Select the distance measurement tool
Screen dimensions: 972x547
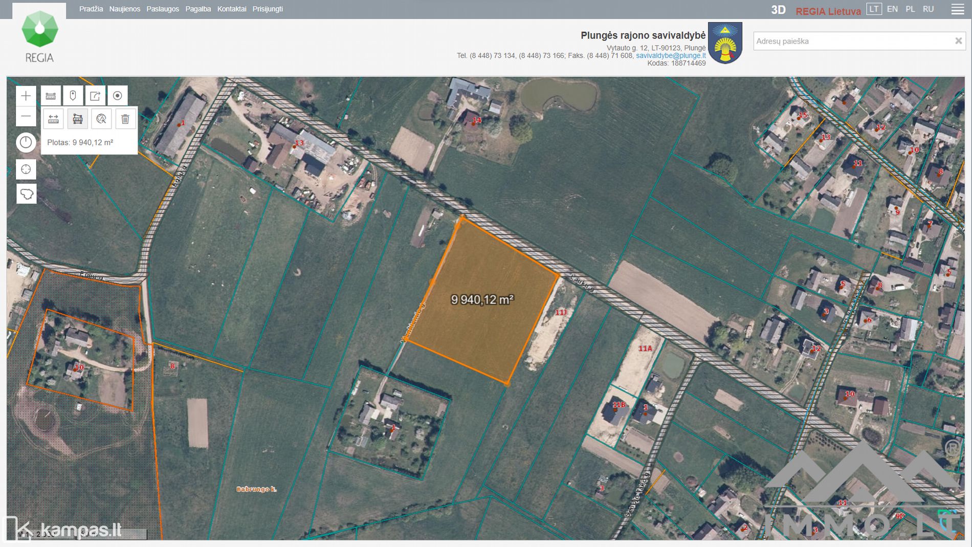pyautogui.click(x=53, y=119)
